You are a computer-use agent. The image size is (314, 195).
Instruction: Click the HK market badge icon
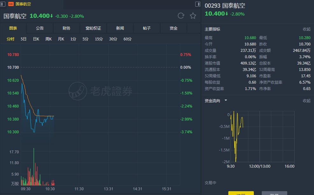[x=11, y=4]
